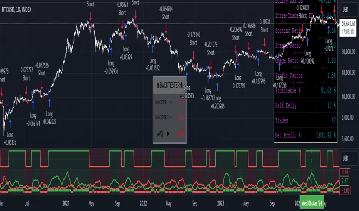This screenshot has height=211, width=359.
Task: Click the 10,000.00 price axis label
Action: (348, 97)
